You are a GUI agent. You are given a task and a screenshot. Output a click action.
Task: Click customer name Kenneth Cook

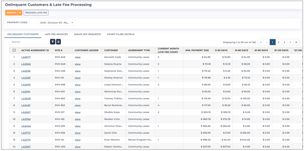(x=112, y=57)
